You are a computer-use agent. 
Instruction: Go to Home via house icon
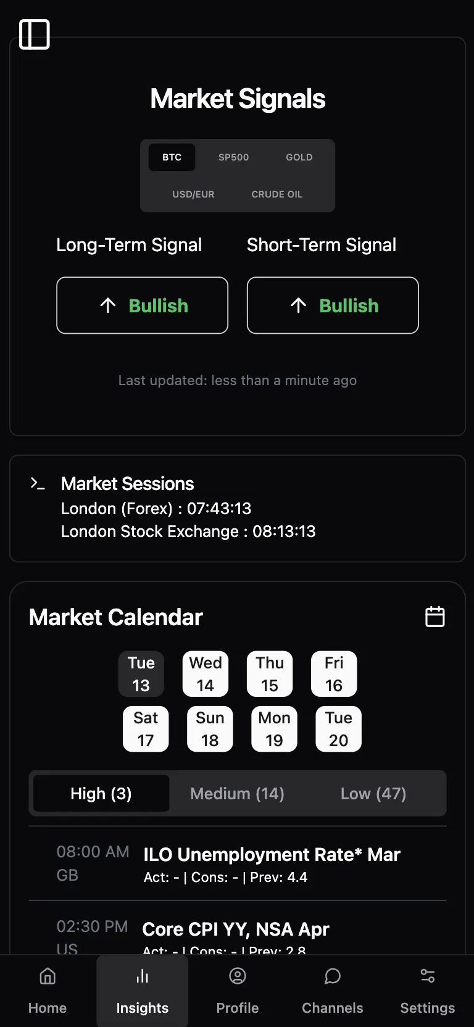[x=48, y=976]
